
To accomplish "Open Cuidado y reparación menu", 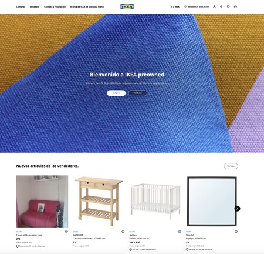I will coord(55,7).
